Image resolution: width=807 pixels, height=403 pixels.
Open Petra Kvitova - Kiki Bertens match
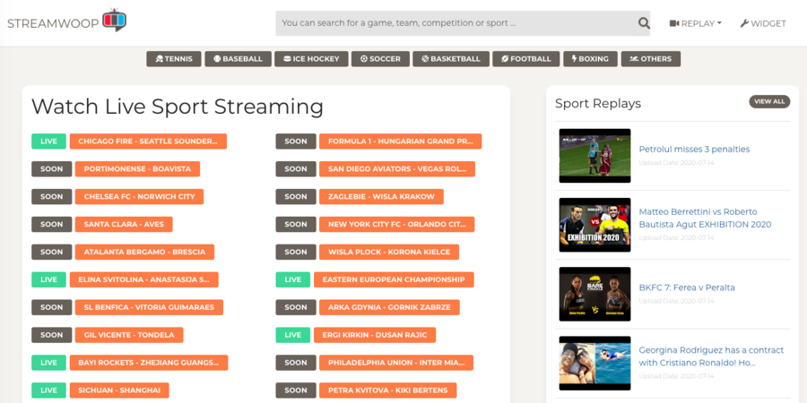tap(388, 390)
